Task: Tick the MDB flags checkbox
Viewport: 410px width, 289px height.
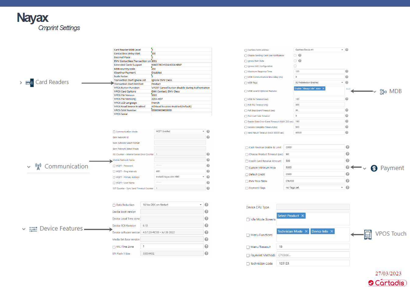Action: click(x=246, y=83)
